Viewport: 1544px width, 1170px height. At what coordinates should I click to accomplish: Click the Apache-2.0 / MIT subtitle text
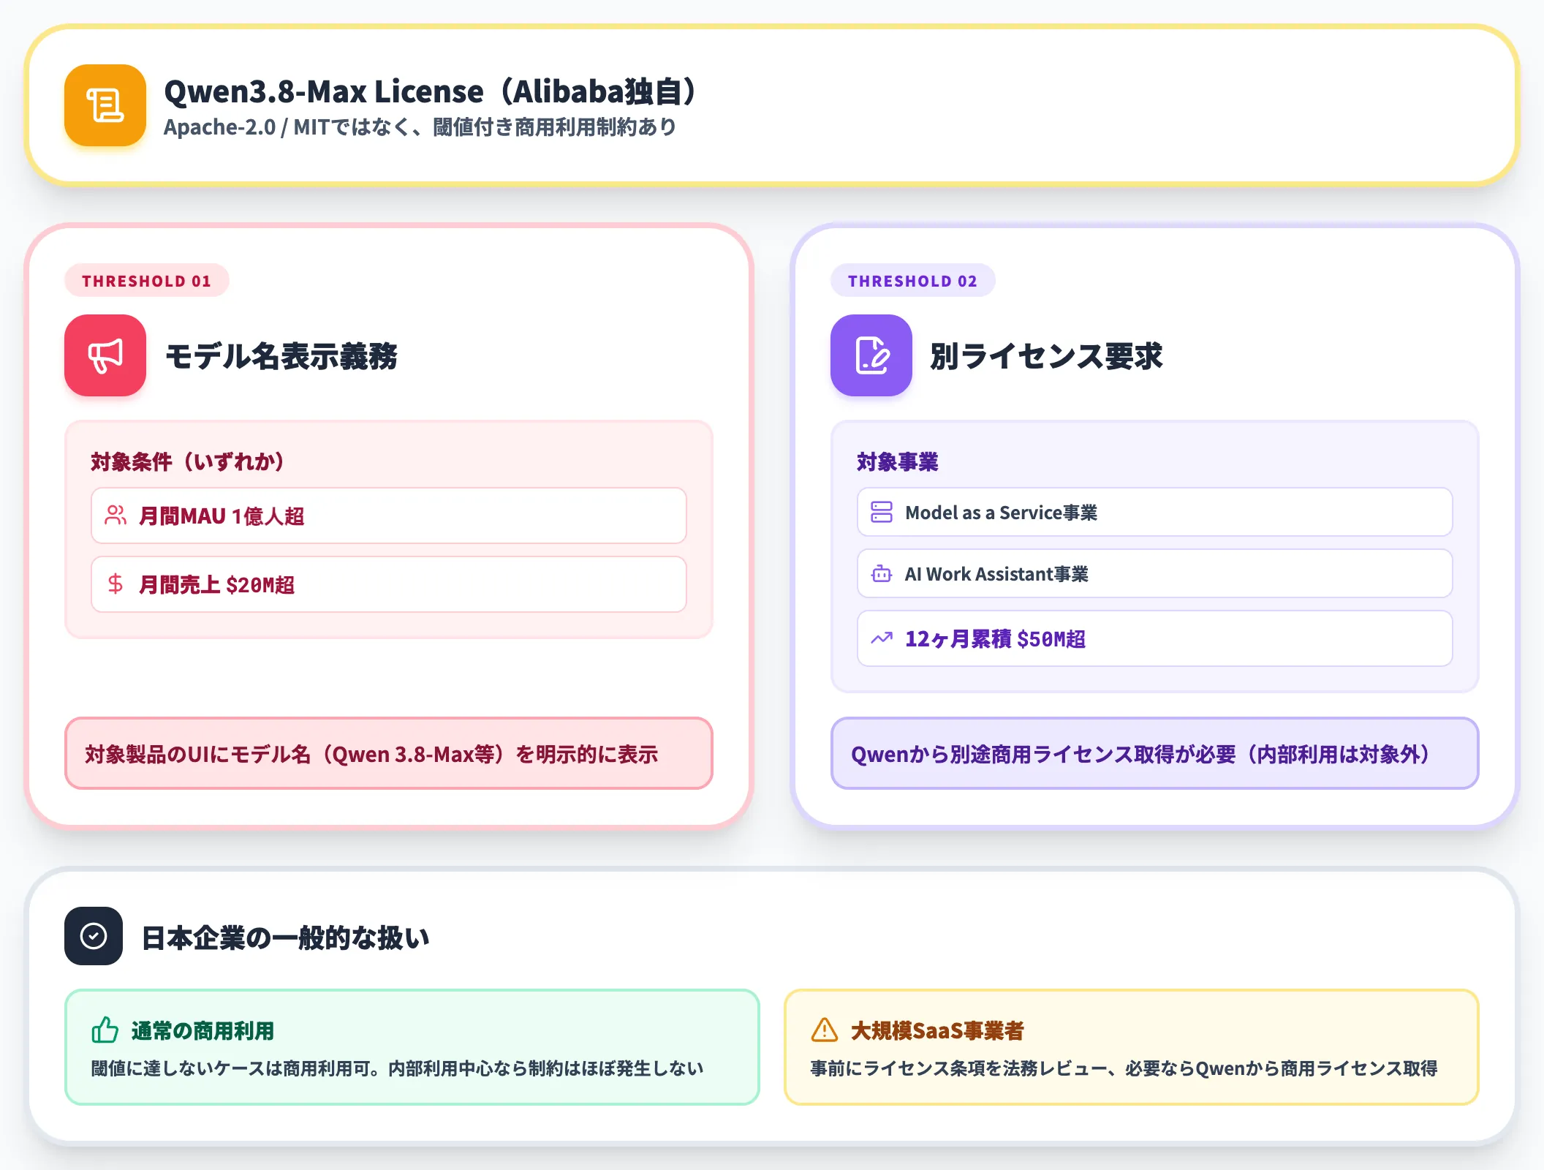(x=420, y=127)
